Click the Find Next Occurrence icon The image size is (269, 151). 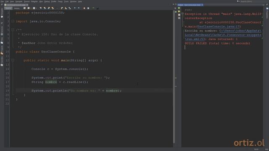49,8
